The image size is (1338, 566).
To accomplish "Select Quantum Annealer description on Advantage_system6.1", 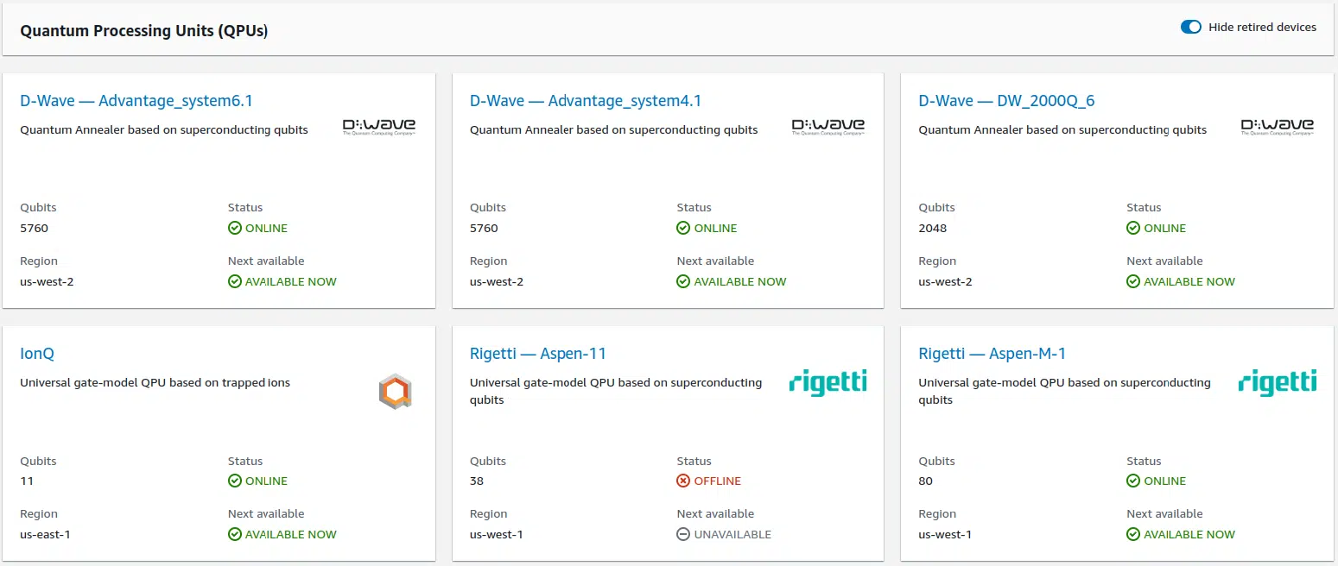I will (164, 130).
